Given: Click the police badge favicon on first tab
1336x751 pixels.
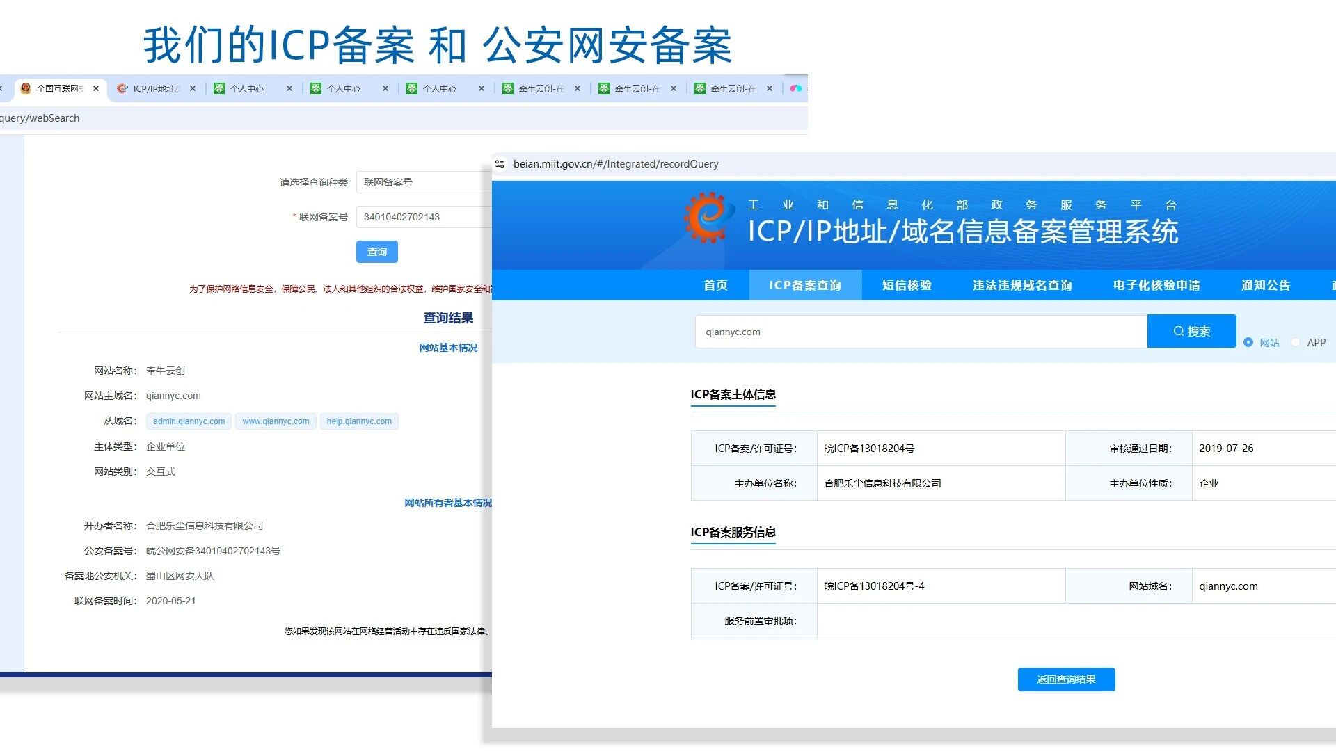Looking at the screenshot, I should pos(26,88).
